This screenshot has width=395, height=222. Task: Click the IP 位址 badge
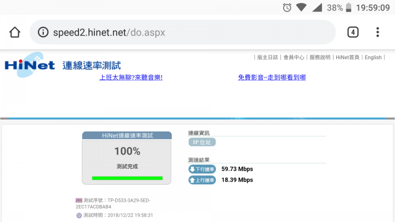tap(202, 142)
